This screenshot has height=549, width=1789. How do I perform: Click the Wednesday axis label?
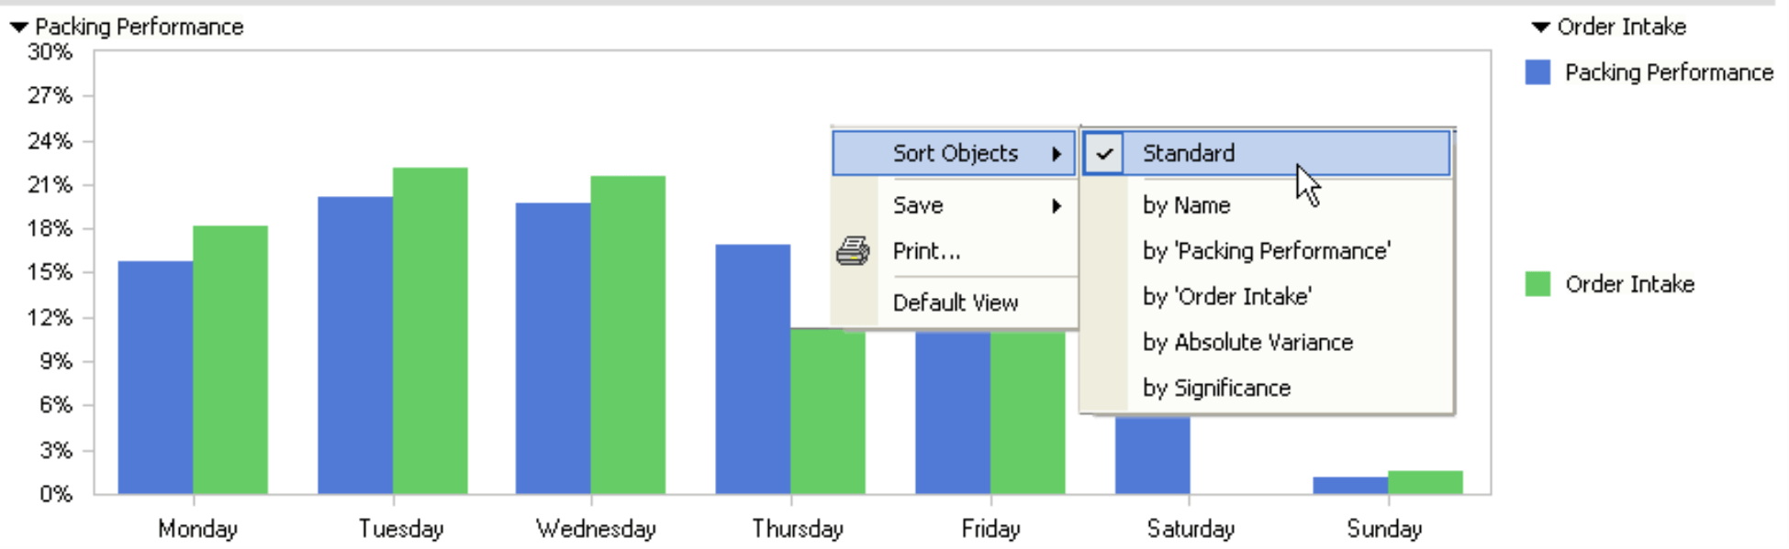coord(596,529)
